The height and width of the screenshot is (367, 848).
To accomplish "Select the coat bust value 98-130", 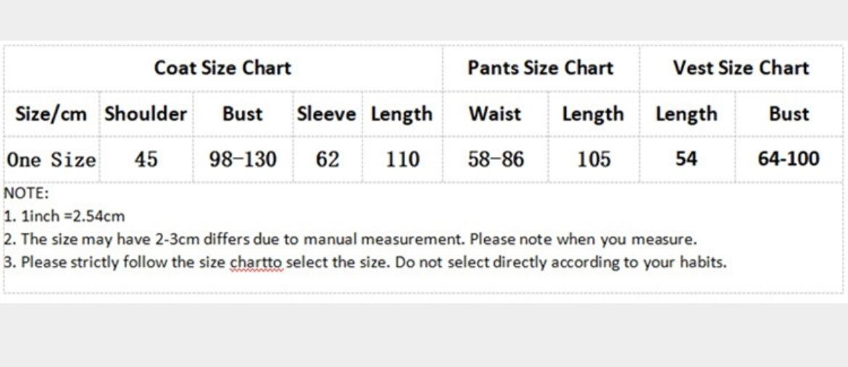I will pos(243,159).
